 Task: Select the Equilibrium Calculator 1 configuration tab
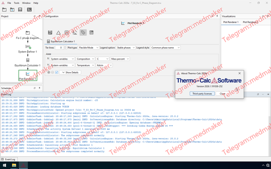[61, 41]
